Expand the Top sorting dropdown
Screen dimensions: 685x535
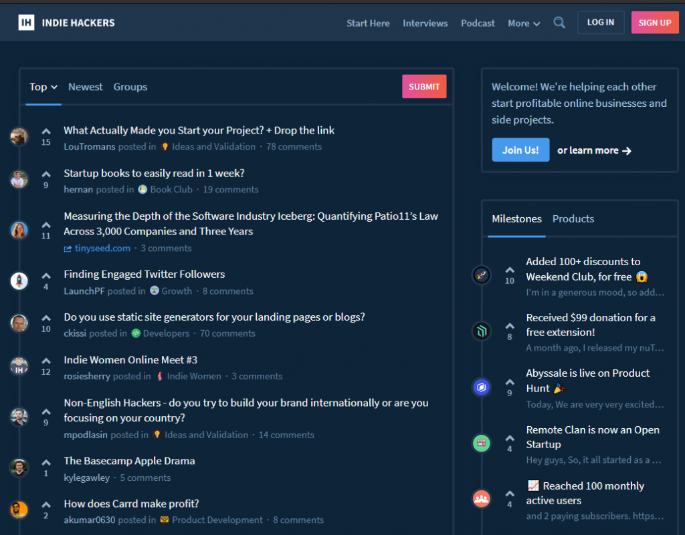coord(43,87)
